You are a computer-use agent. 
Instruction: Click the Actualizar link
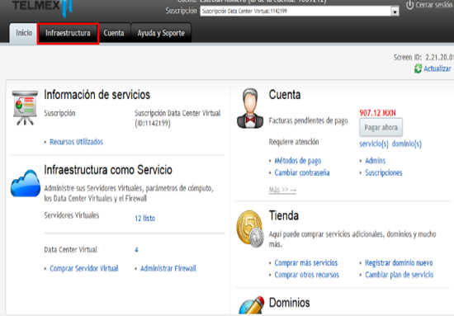[x=437, y=68]
